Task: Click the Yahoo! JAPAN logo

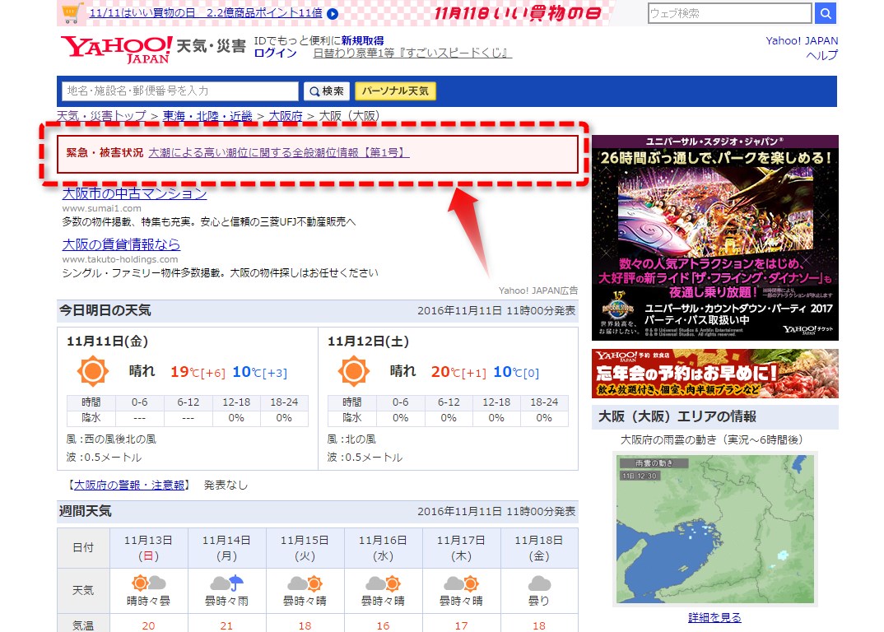Action: [x=116, y=49]
